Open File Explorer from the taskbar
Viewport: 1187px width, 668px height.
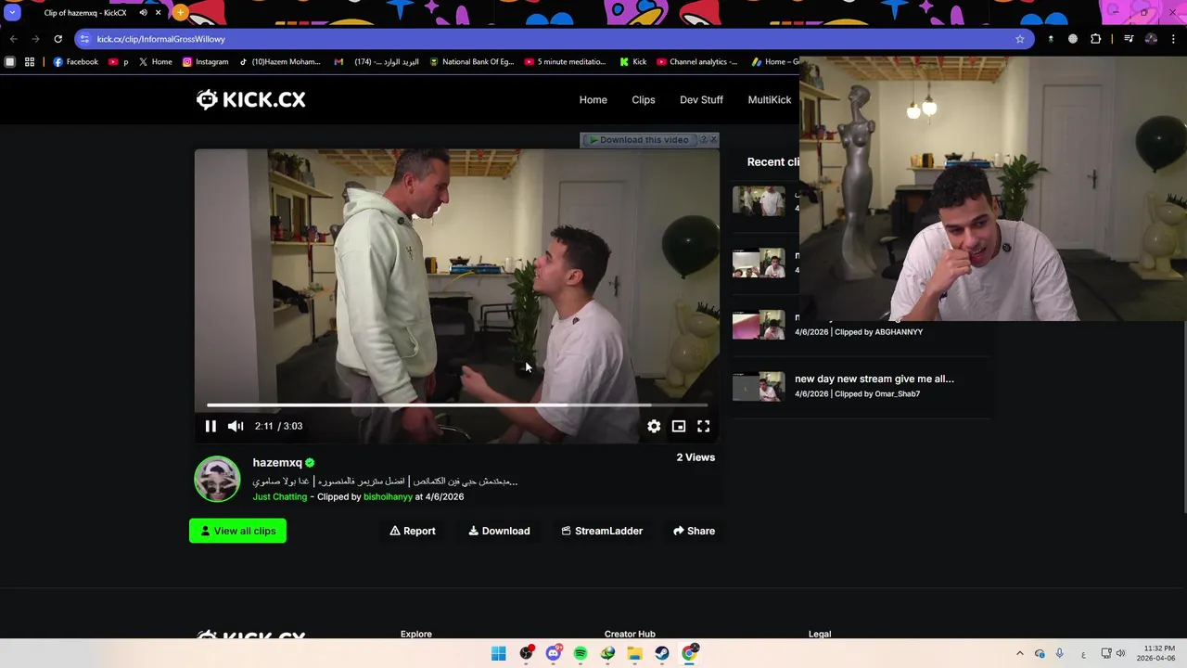634,653
